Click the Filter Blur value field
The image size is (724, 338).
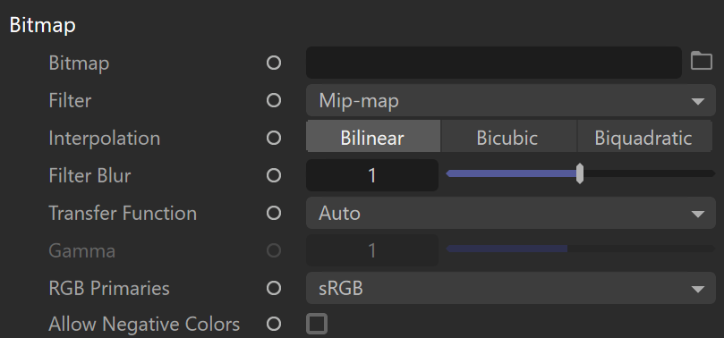click(x=372, y=175)
